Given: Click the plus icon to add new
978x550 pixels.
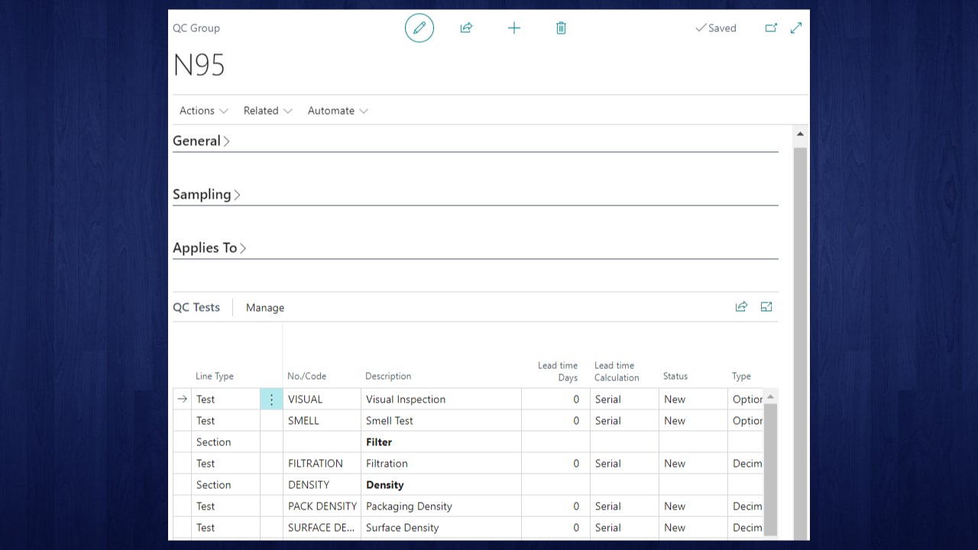Looking at the screenshot, I should [x=514, y=28].
